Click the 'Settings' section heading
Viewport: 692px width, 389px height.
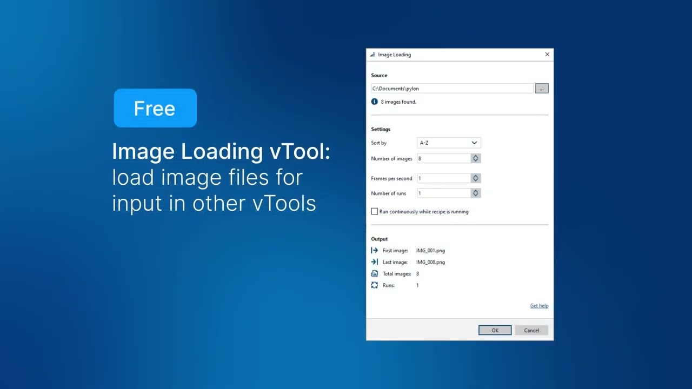pos(381,129)
